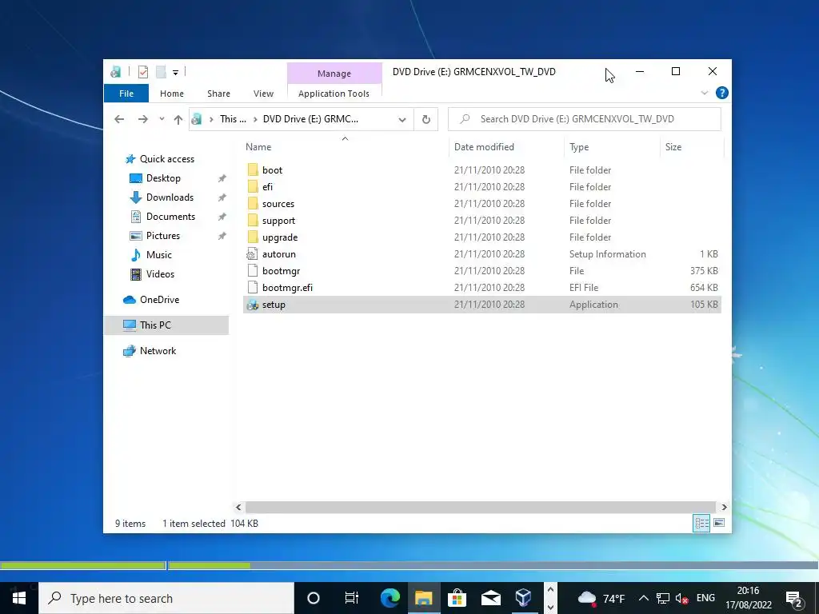Click DVD Drive (E:) breadcrumb segment

311,119
